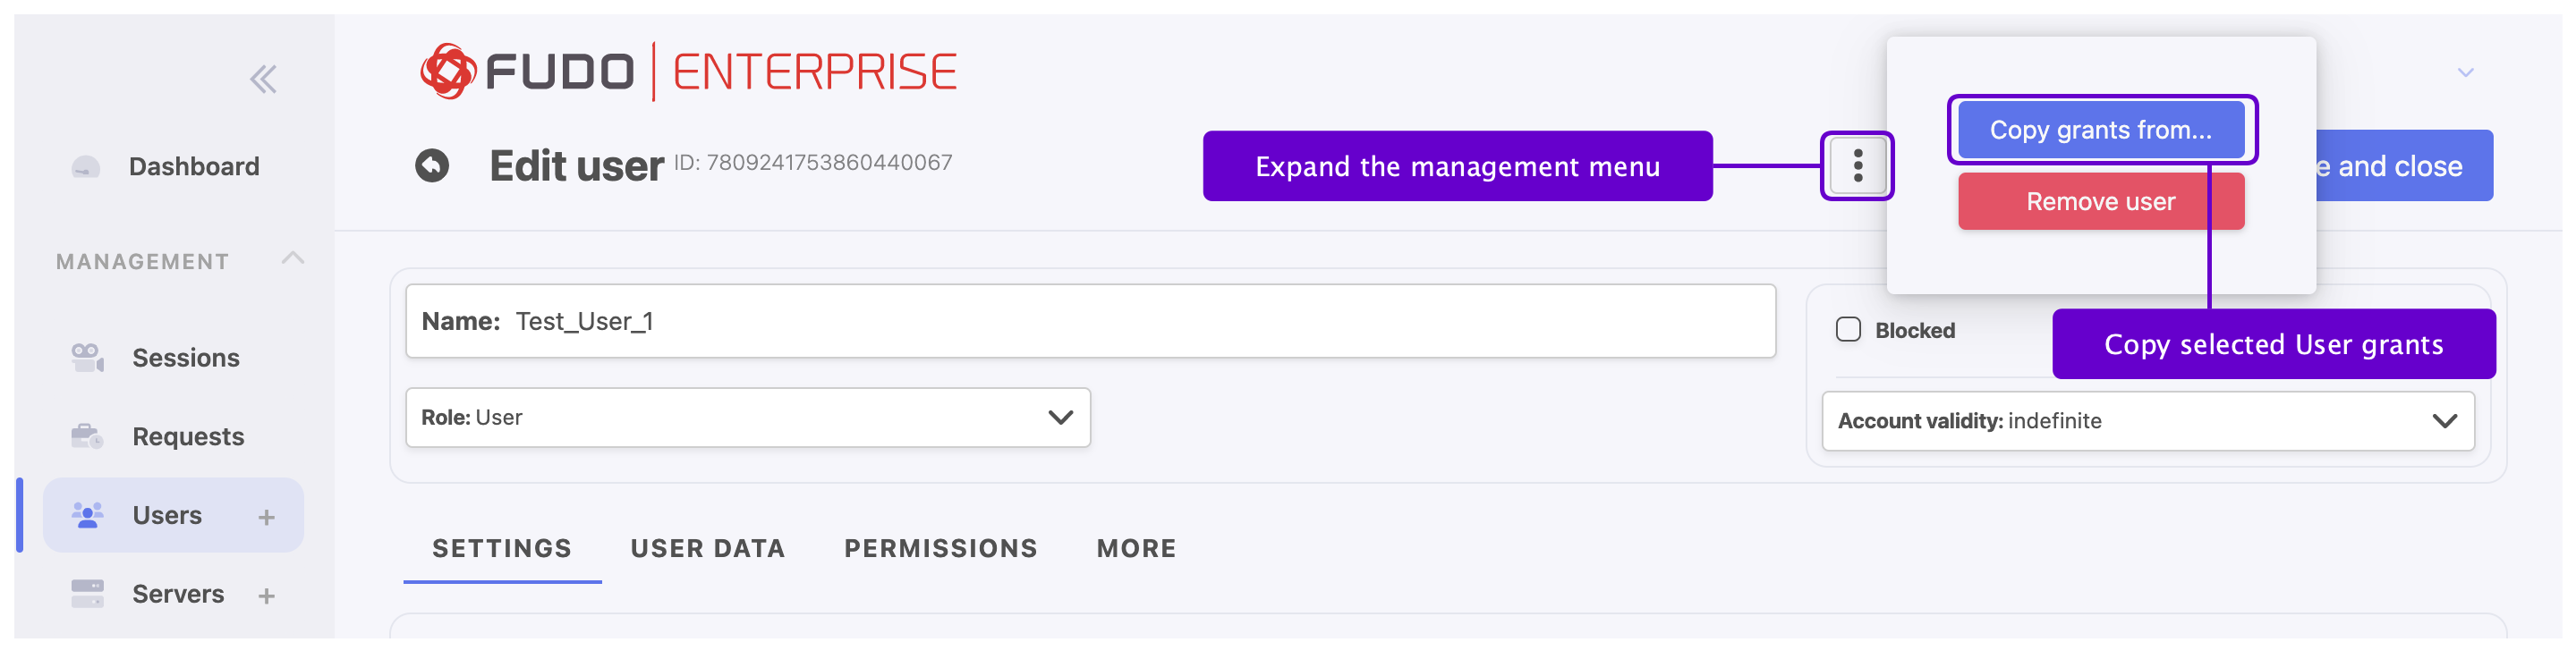Collapse the Management section chevron
The image size is (2576, 659).
pyautogui.click(x=292, y=259)
